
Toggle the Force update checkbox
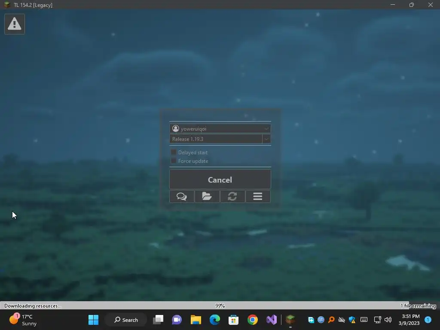tap(174, 161)
